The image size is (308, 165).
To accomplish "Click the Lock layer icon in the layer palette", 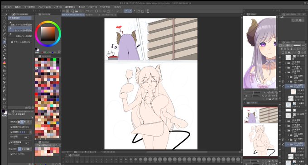I will tap(291, 49).
